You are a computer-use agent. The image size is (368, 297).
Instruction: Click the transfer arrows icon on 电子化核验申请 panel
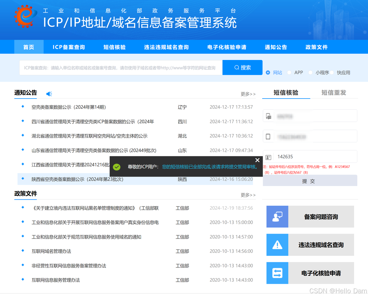pyautogui.click(x=277, y=273)
